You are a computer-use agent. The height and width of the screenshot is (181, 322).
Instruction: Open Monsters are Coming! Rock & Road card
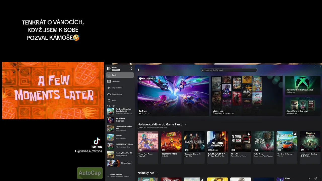[310, 147]
